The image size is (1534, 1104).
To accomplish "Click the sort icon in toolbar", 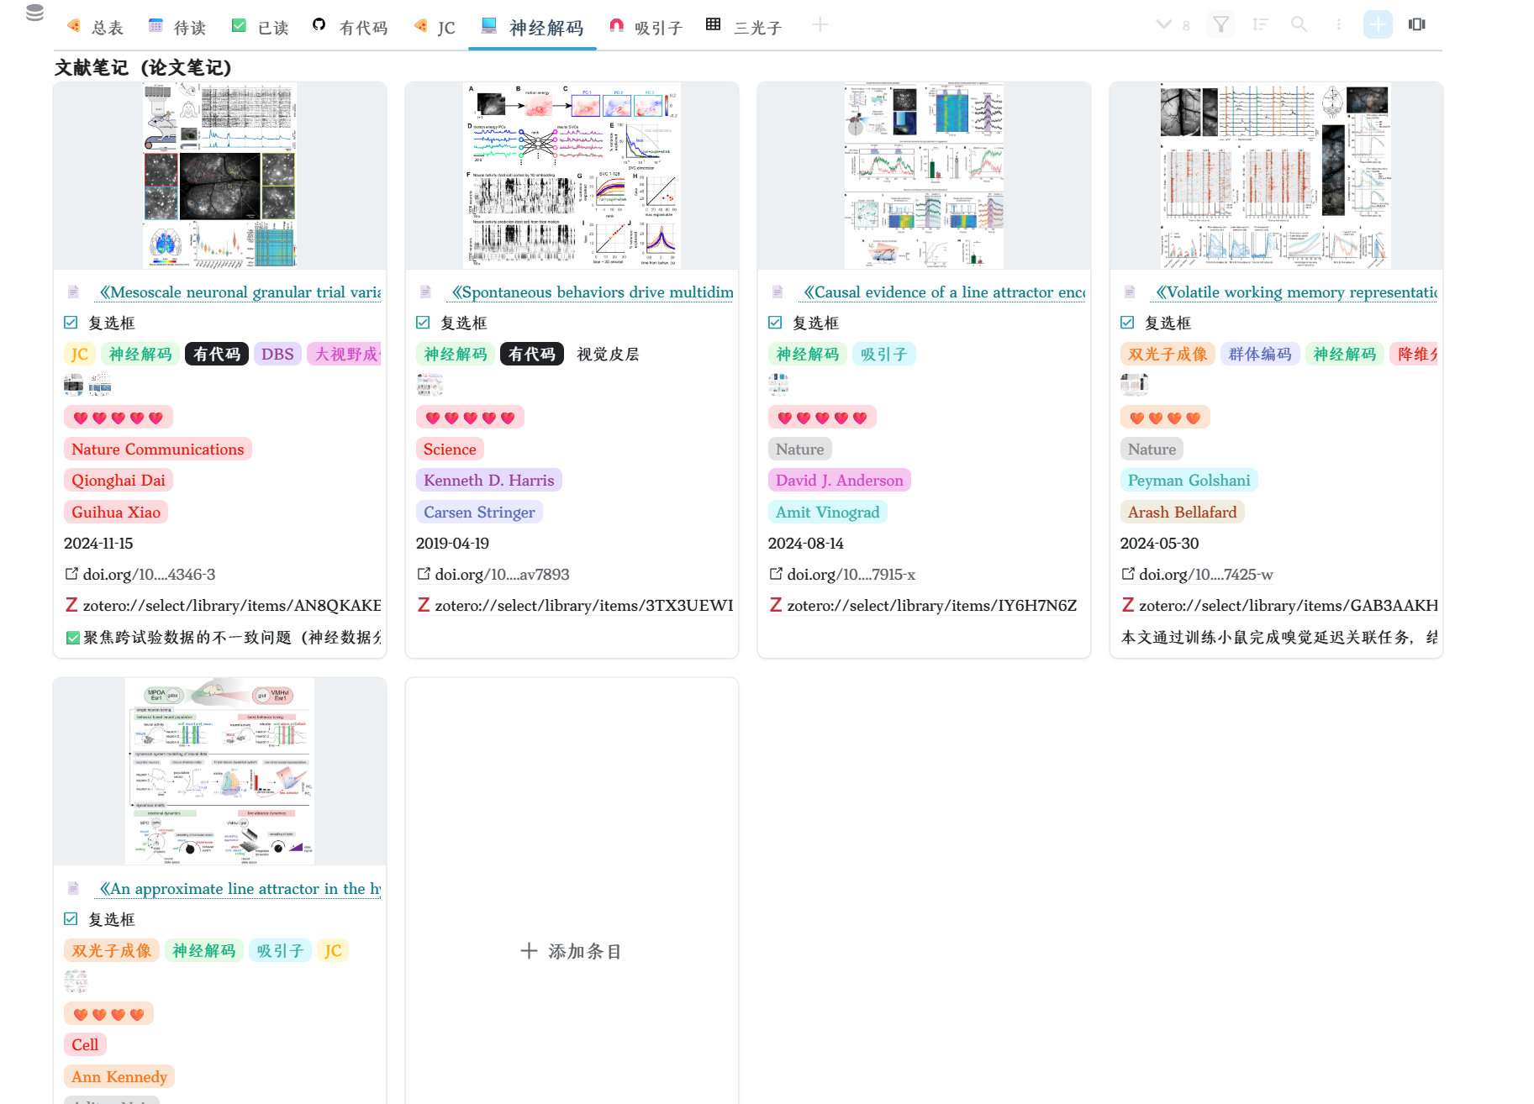I will tap(1259, 24).
